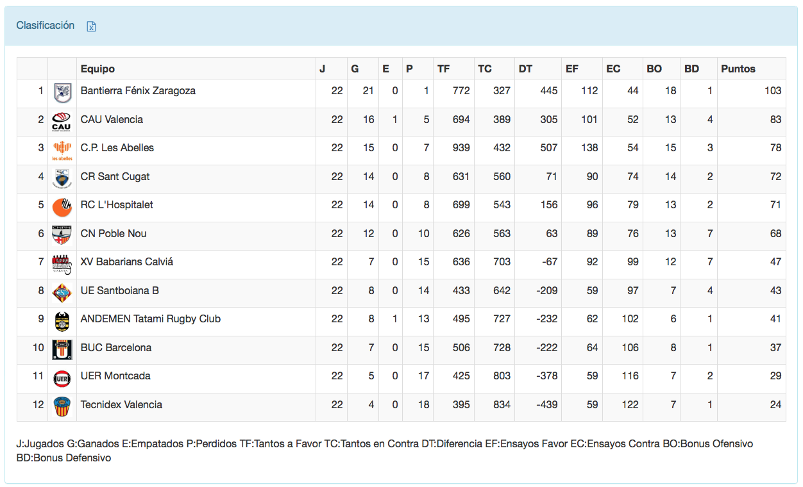Screen dimensions: 803x487
Task: Click the BUC Barcelona team logo
Action: [x=62, y=349]
